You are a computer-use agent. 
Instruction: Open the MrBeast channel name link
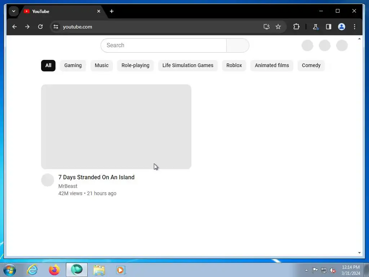click(68, 186)
